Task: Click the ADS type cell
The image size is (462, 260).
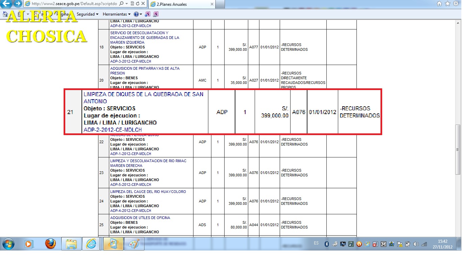Action: pyautogui.click(x=202, y=225)
